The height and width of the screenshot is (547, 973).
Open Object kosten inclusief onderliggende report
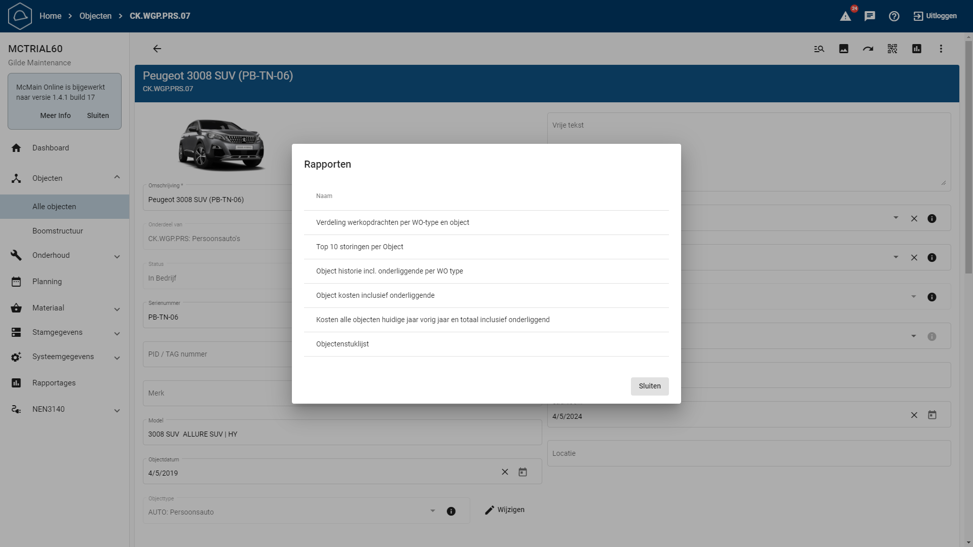coord(376,295)
